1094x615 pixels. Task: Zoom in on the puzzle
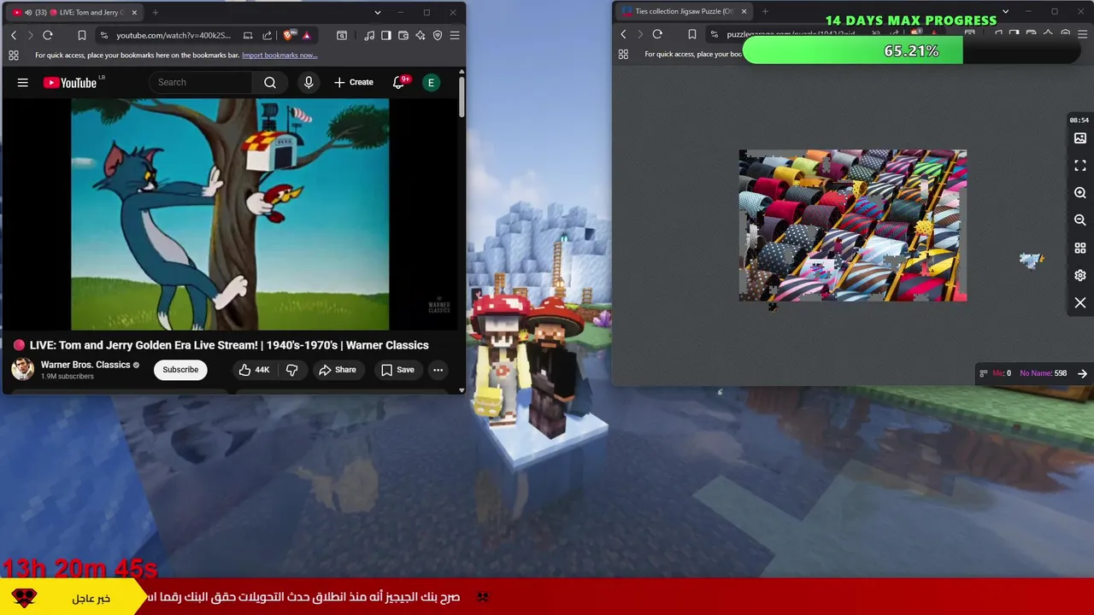point(1080,193)
